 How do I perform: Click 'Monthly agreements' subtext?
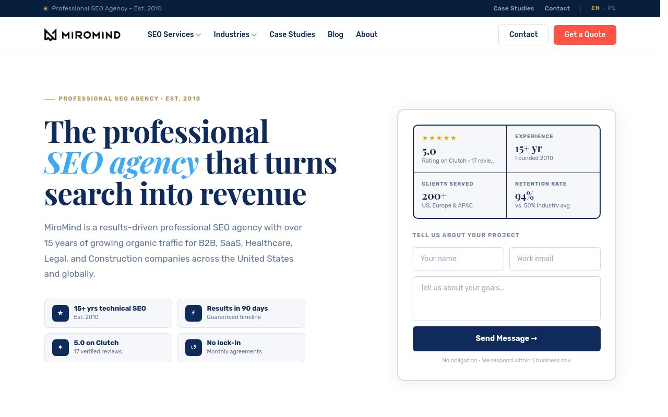[234, 351]
